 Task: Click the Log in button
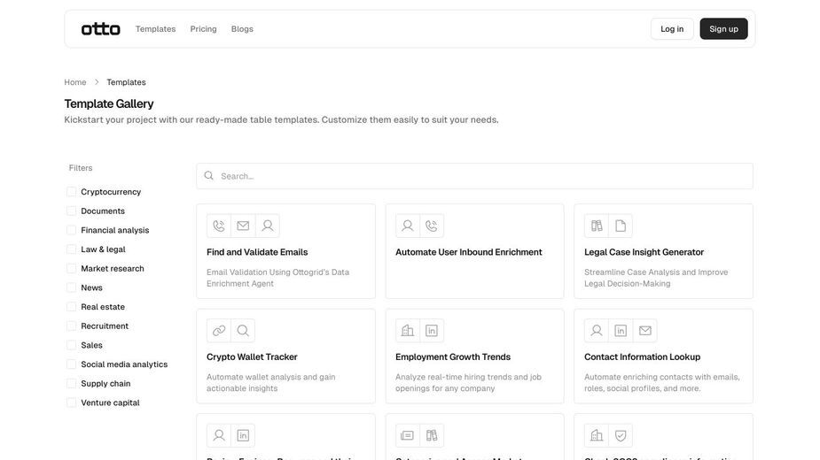[672, 28]
